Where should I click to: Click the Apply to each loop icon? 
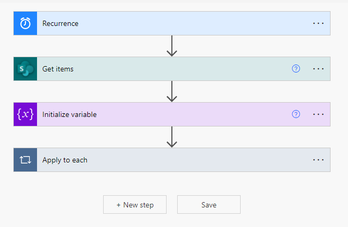click(25, 160)
